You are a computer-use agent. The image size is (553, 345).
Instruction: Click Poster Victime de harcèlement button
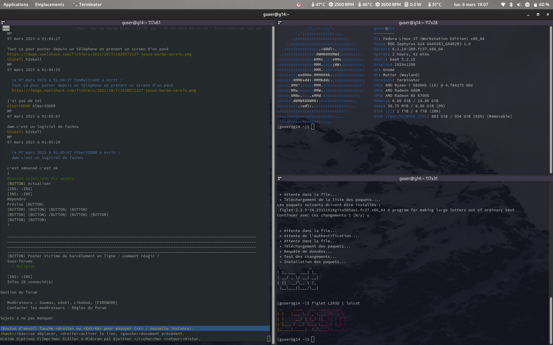click(83, 256)
